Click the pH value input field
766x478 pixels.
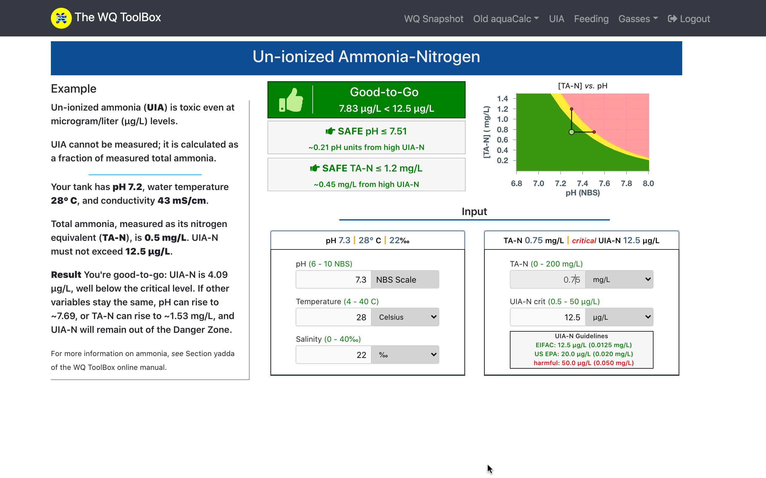click(333, 279)
